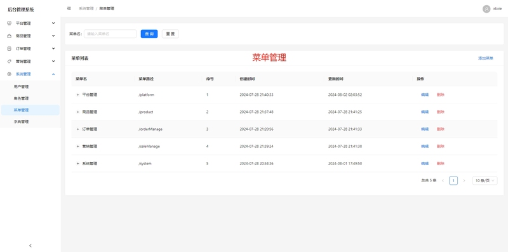
Task: Expand the 营销管理 table row
Action: tap(77, 147)
